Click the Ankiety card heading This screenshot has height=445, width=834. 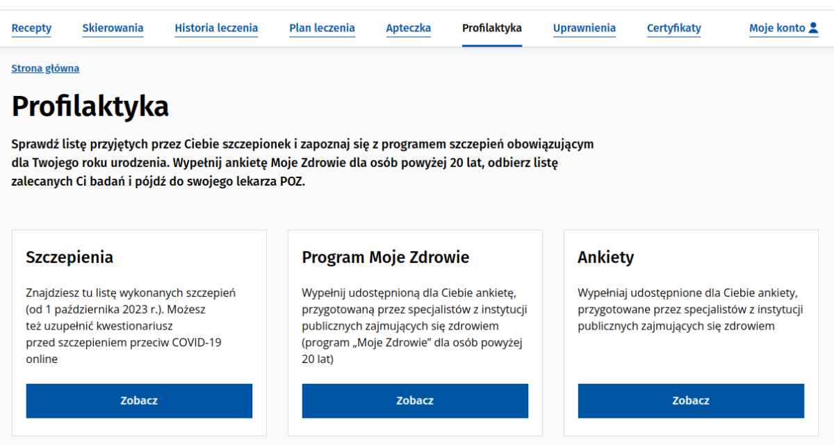tap(605, 257)
